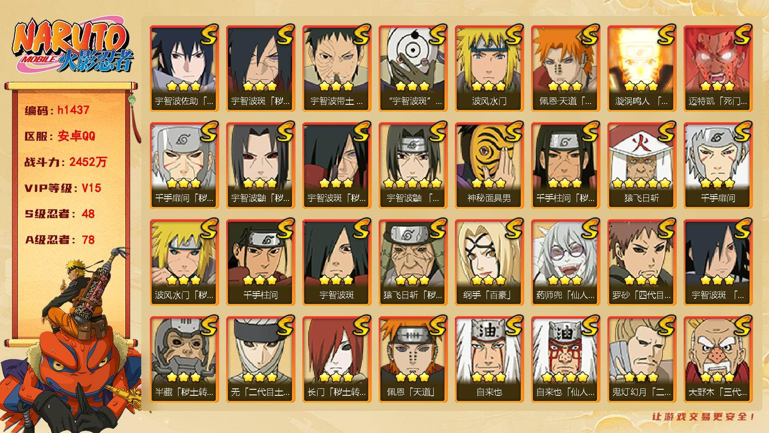Click the Naruto Mobile 火影忍者 logo
Viewport: 769px width, 433px height.
tap(72, 47)
